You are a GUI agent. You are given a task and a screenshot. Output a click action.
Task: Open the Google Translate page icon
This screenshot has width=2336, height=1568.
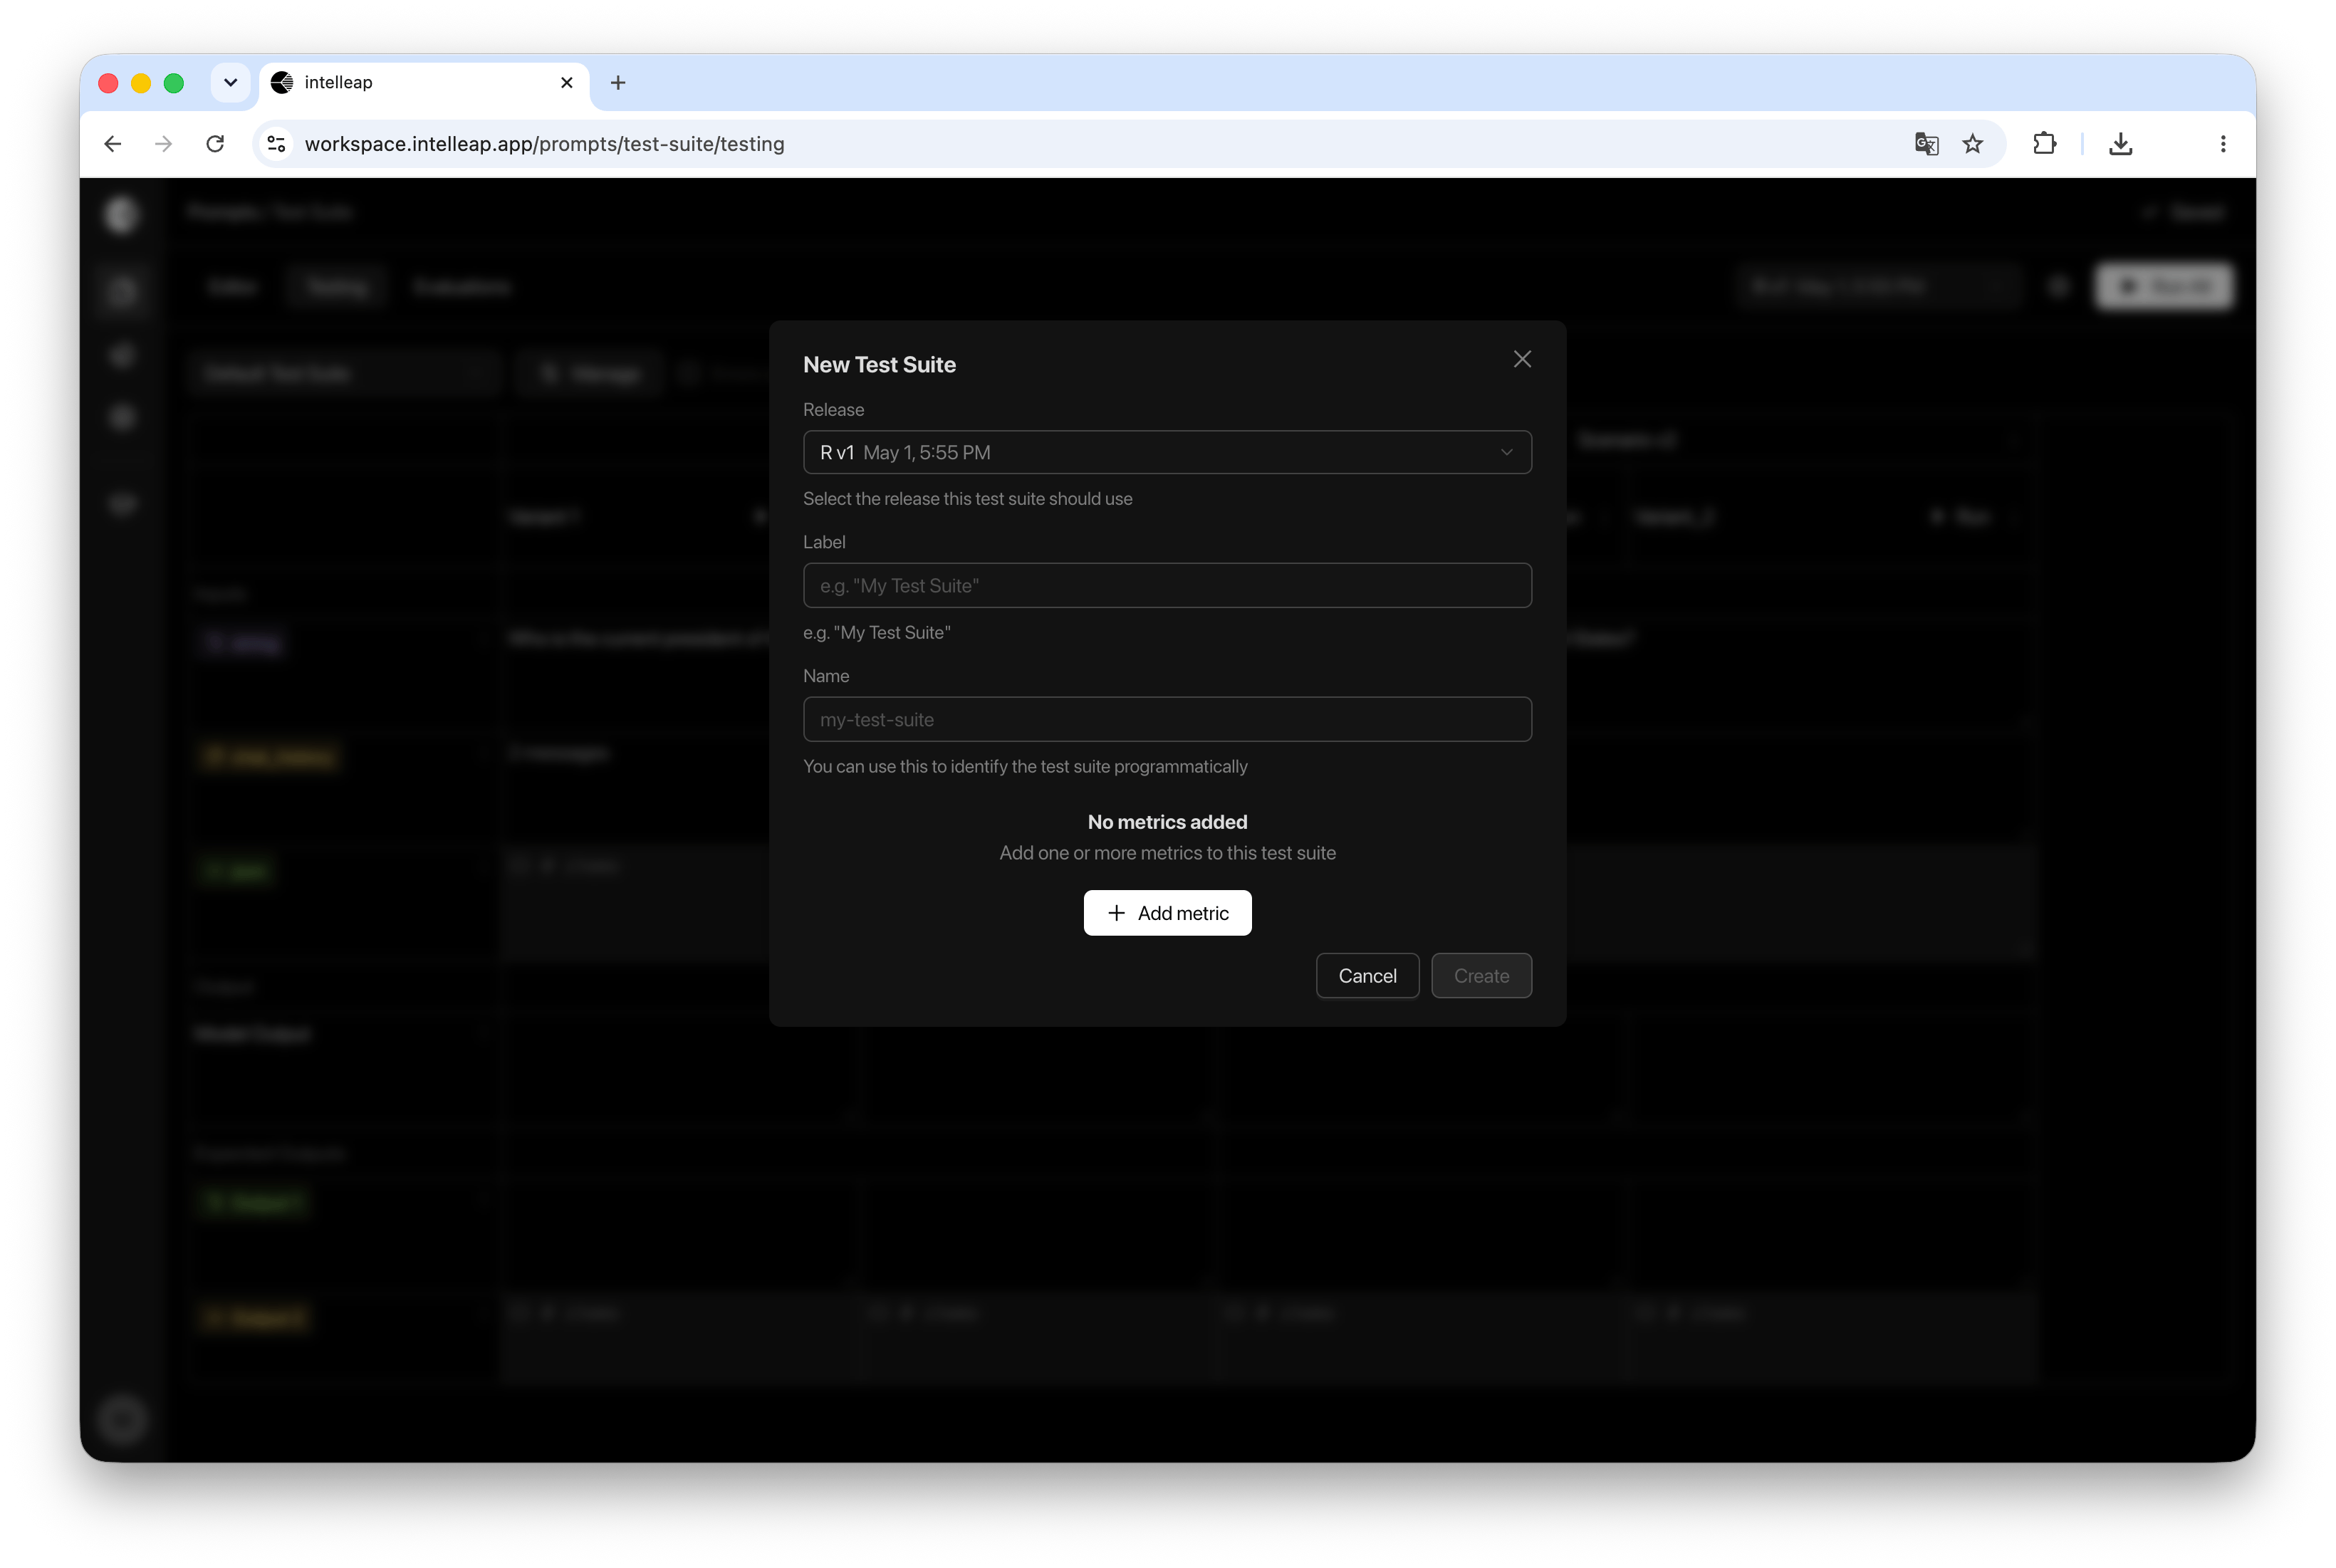pyautogui.click(x=1926, y=144)
